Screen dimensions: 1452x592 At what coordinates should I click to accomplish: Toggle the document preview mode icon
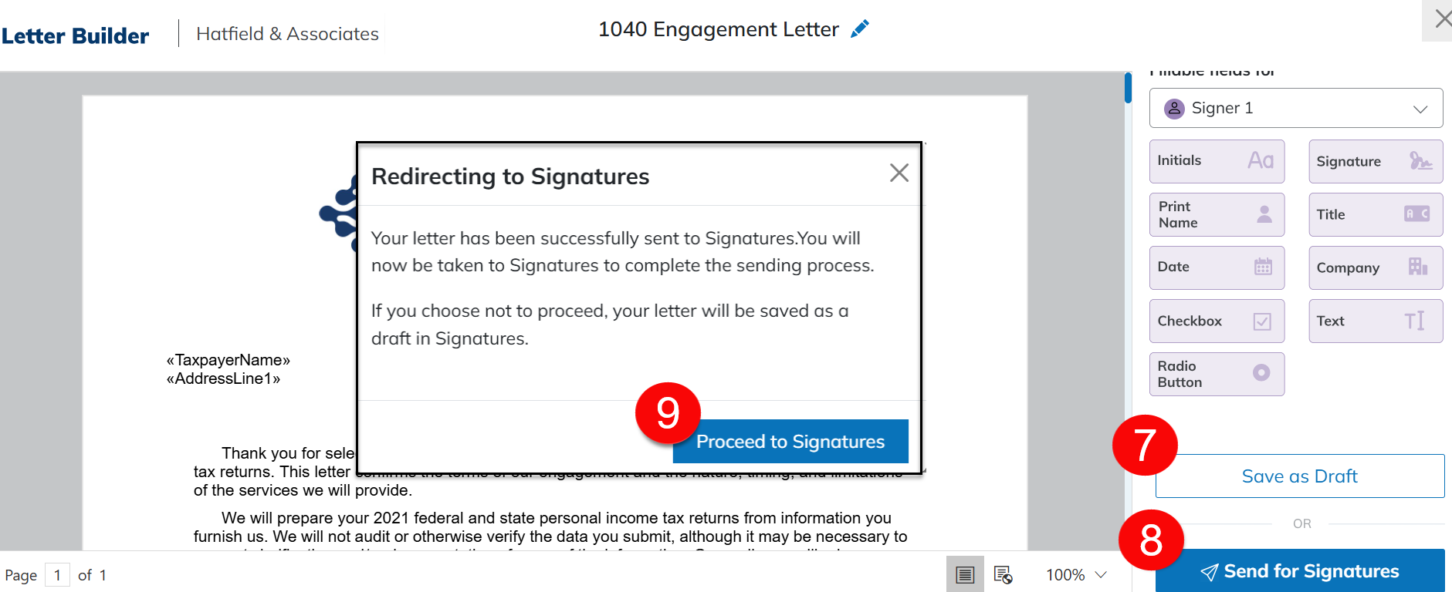tap(1003, 574)
